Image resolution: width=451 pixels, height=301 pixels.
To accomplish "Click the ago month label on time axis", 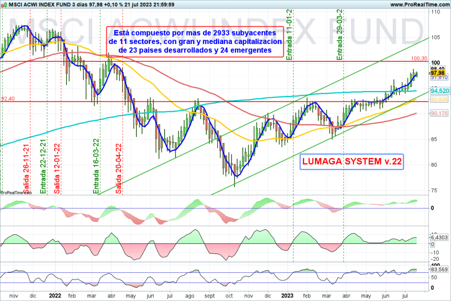I will click(x=190, y=296).
